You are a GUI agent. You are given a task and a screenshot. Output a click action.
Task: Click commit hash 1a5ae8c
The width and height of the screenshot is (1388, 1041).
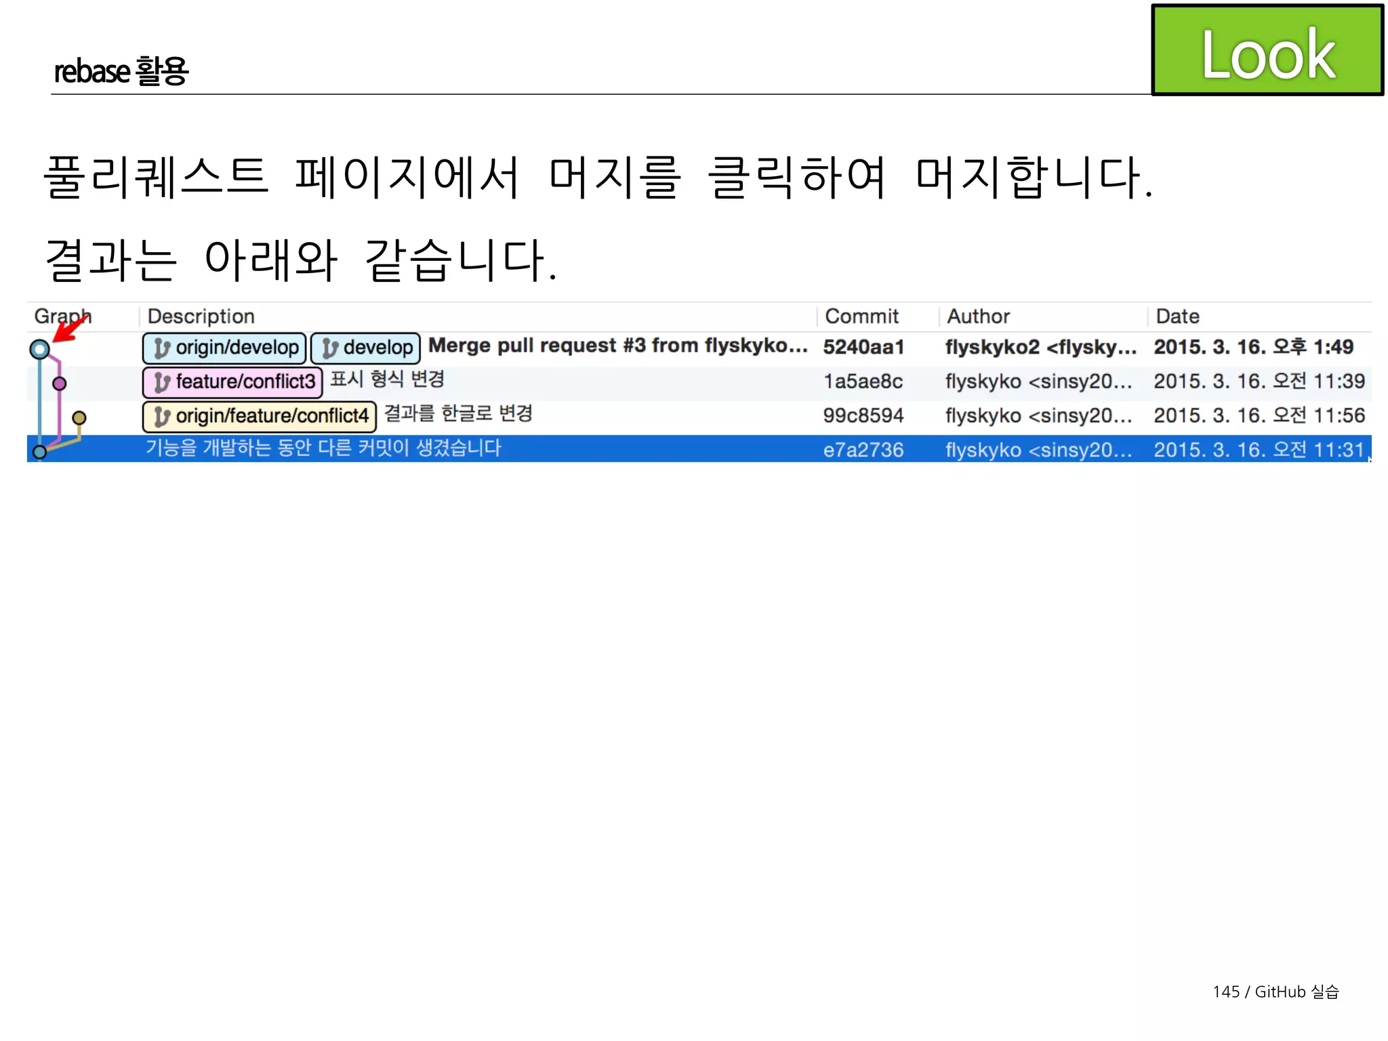pyautogui.click(x=863, y=382)
